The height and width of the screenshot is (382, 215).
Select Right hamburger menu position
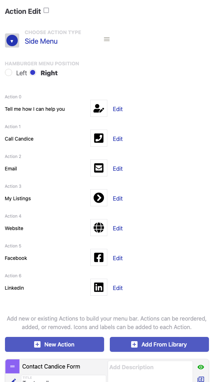(x=33, y=73)
